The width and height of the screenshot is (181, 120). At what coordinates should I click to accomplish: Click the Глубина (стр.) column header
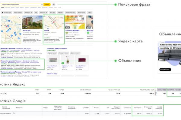pyautogui.click(x=162, y=90)
